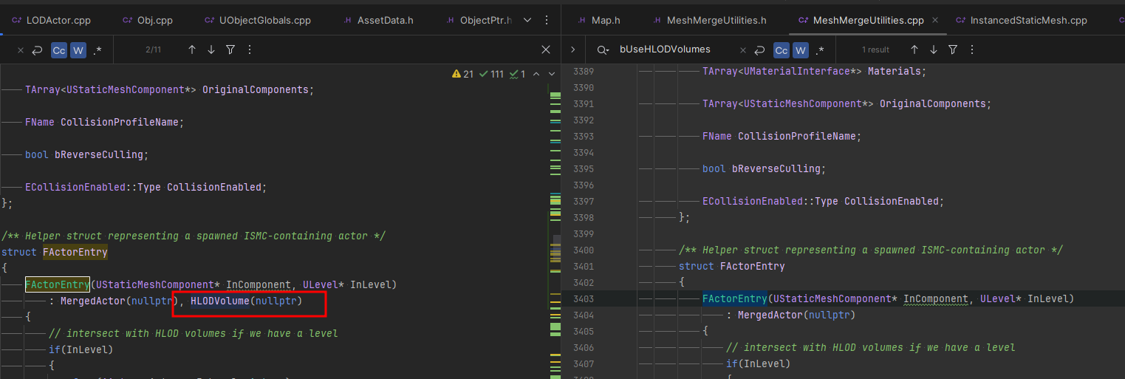This screenshot has width=1125, height=379.
Task: Click struct FActorEntry in left editor
Action: [55, 253]
